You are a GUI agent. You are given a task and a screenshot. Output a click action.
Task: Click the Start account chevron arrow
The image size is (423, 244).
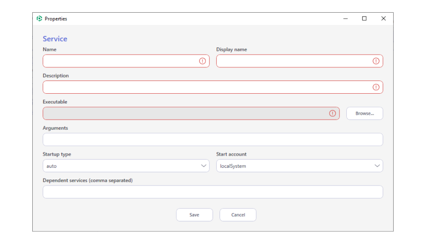(x=377, y=166)
